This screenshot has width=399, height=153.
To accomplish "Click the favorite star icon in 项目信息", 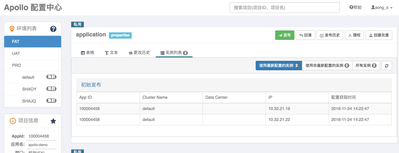I will tap(53, 121).
